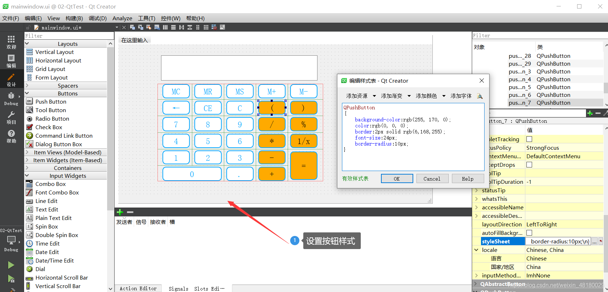Screen dimensions: 608x292
Task: Expand the inputMethodHints property row
Action: 476,275
